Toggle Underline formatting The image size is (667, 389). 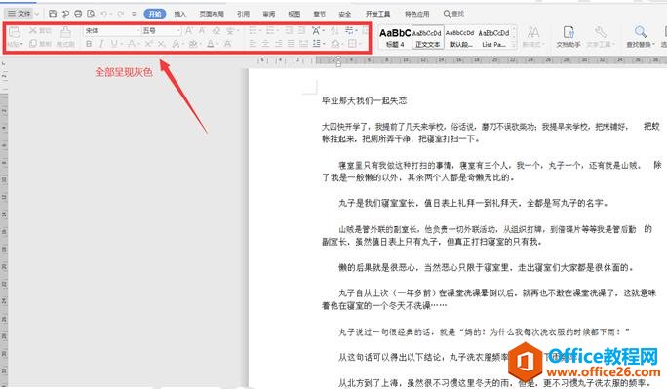pyautogui.click(x=113, y=43)
